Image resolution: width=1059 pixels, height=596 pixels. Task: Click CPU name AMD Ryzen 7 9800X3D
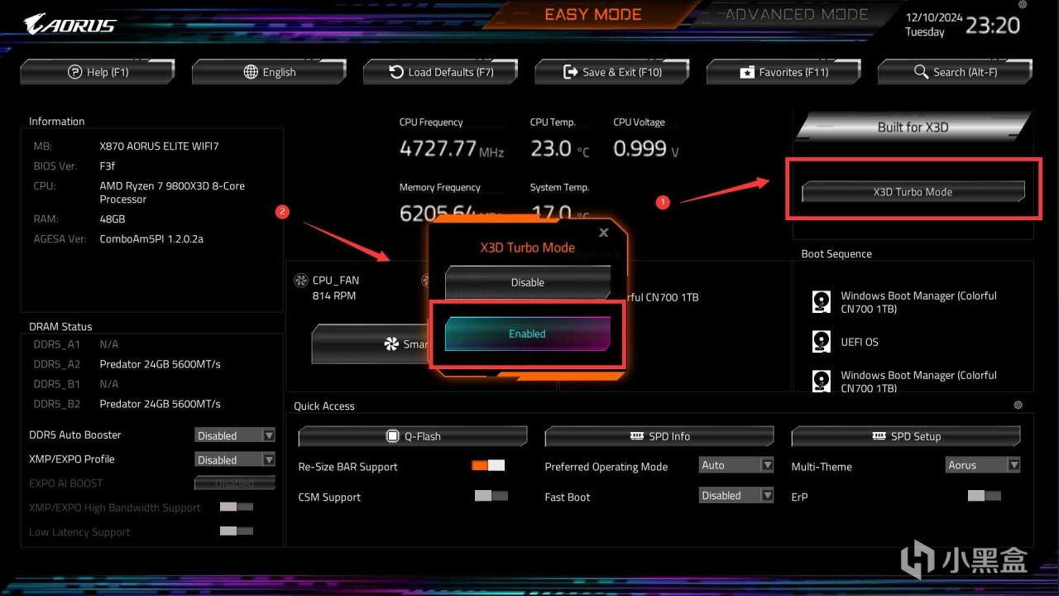[172, 192]
